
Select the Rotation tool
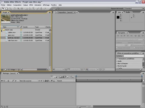(x=15, y=9)
